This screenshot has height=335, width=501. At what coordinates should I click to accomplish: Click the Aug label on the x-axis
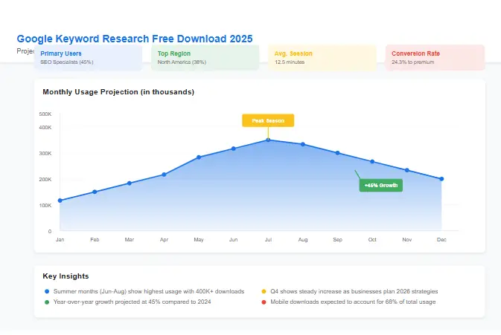click(303, 240)
